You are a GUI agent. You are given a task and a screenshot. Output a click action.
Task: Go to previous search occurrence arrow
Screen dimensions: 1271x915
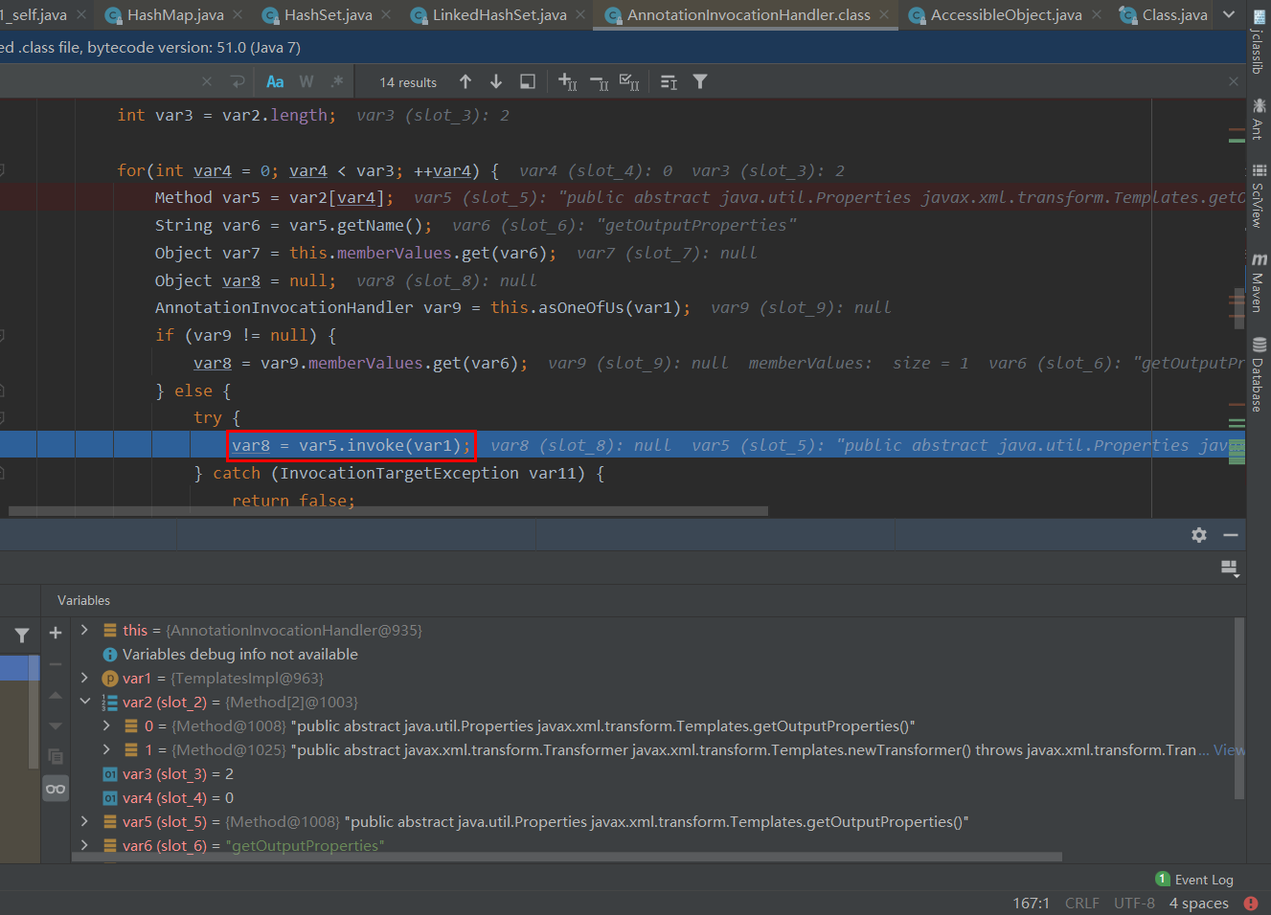465,82
